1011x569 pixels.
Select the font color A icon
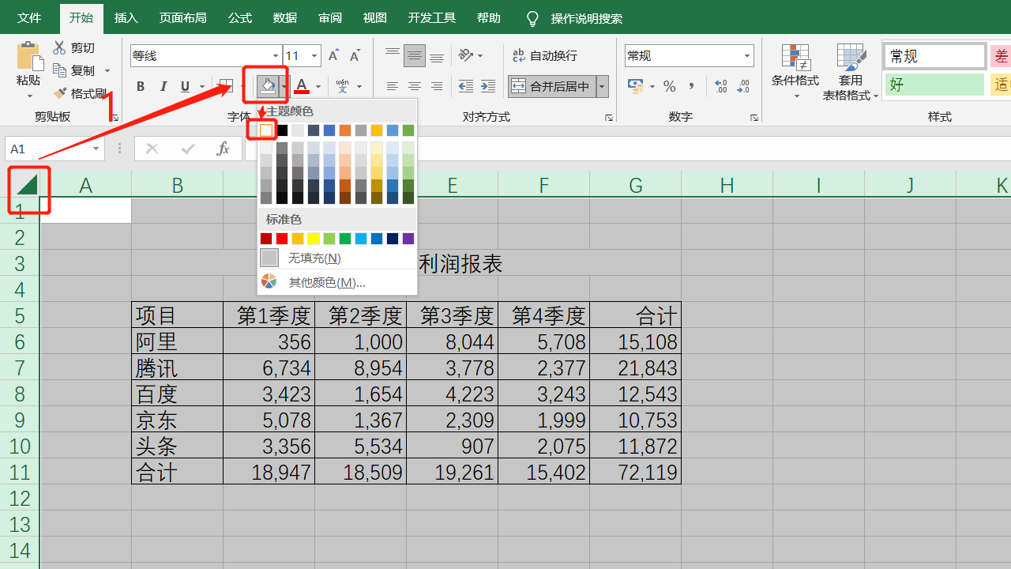pyautogui.click(x=302, y=86)
